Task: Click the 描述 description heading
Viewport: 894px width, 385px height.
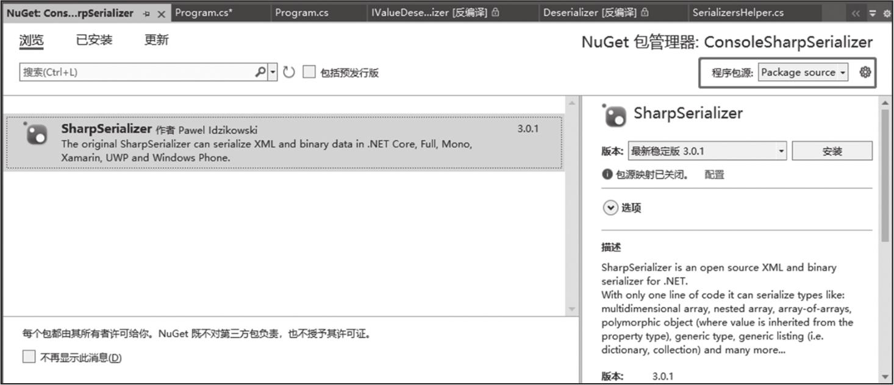Action: click(611, 247)
